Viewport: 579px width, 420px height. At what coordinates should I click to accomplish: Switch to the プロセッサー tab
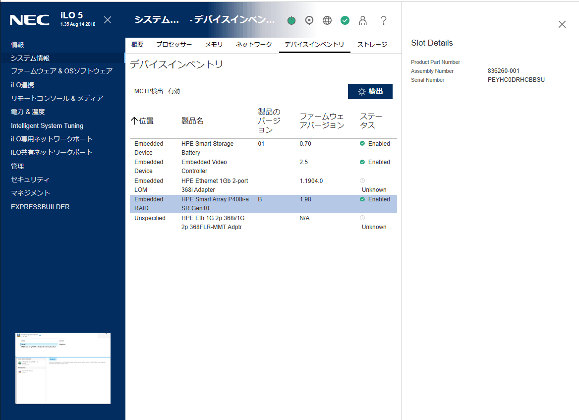pos(174,44)
